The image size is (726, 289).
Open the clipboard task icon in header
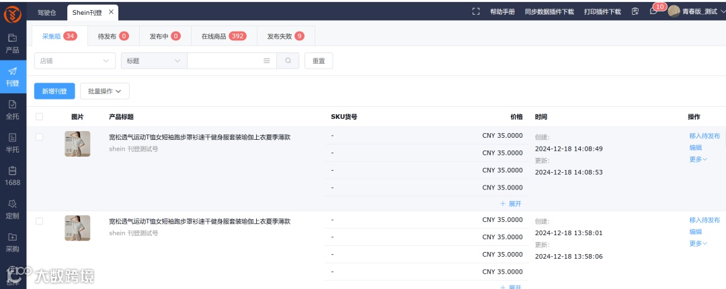click(x=635, y=11)
